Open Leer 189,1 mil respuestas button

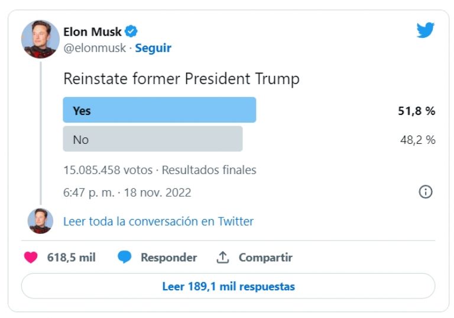click(x=228, y=286)
